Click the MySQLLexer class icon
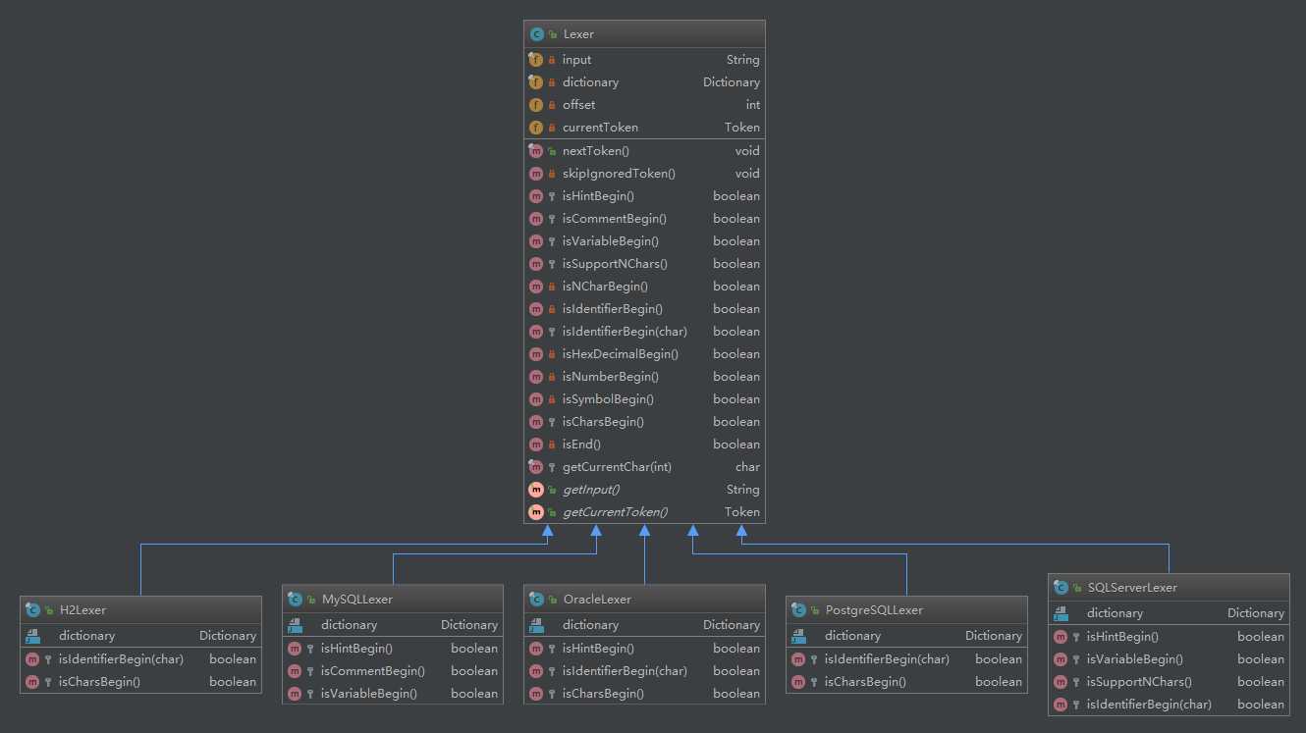Screen dimensions: 1306x733 pyautogui.click(x=295, y=599)
